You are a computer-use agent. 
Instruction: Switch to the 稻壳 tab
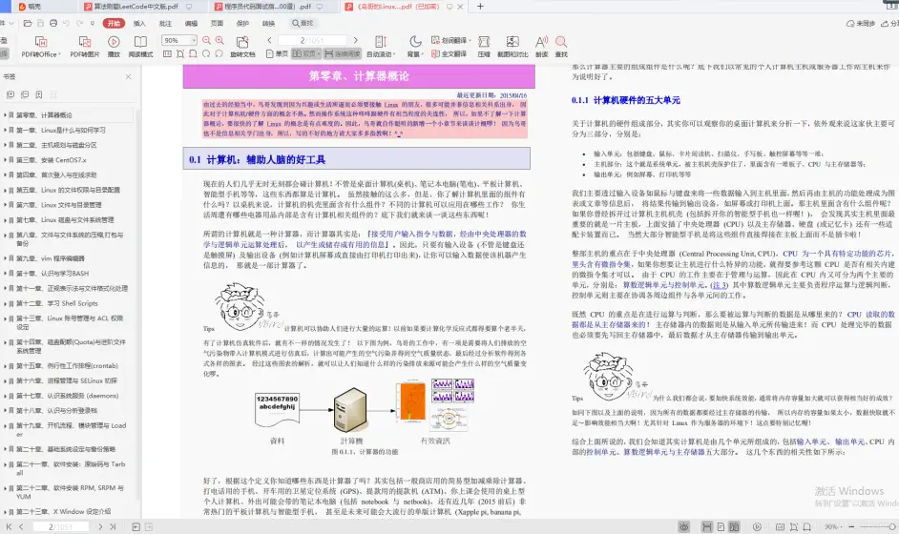(x=33, y=7)
